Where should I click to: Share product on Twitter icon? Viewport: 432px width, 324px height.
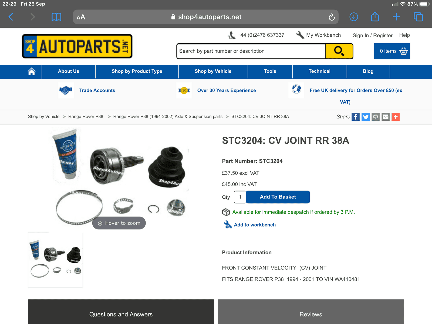point(365,117)
